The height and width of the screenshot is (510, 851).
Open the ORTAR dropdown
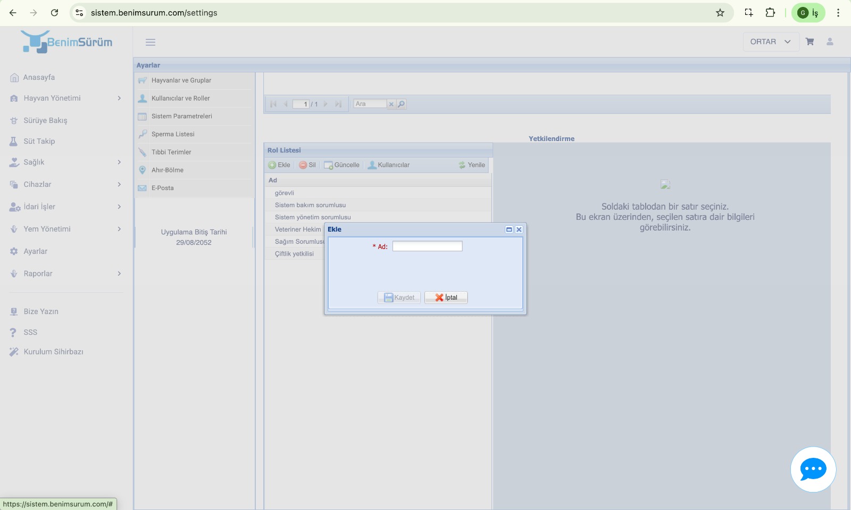tap(770, 42)
